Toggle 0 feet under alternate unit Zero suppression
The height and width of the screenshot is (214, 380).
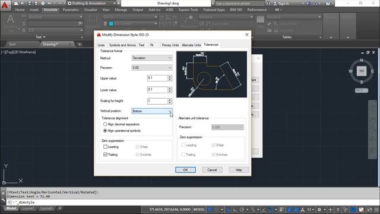pyautogui.click(x=214, y=145)
